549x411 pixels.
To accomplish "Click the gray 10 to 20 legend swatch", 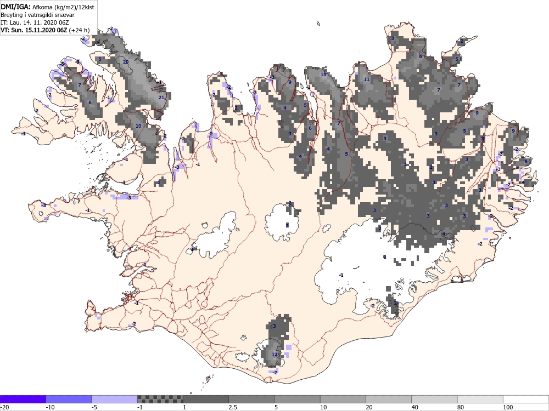I will (x=343, y=399).
